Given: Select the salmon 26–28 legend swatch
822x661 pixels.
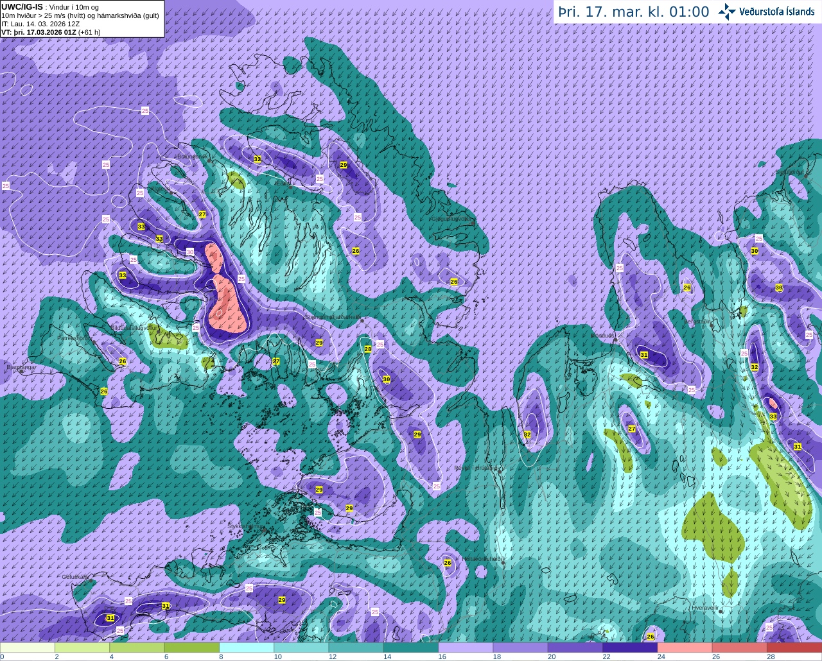Looking at the screenshot, I should tap(740, 648).
